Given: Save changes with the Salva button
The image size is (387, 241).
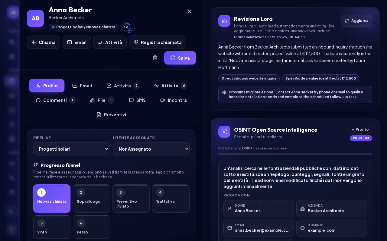Looking at the screenshot, I should point(180,58).
